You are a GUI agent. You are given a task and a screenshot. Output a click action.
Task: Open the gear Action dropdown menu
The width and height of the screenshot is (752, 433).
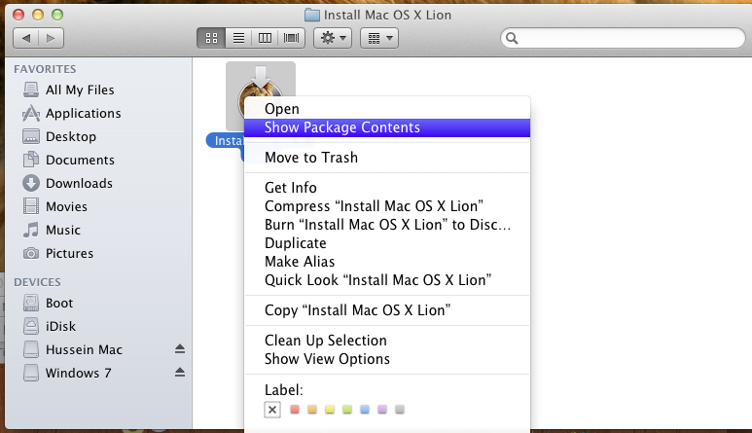(x=333, y=38)
